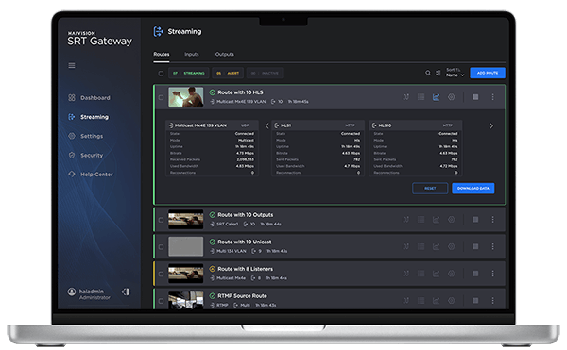The image size is (567, 350).
Task: Open statistics chart for Route with 10 Unicast
Action: (x=436, y=246)
